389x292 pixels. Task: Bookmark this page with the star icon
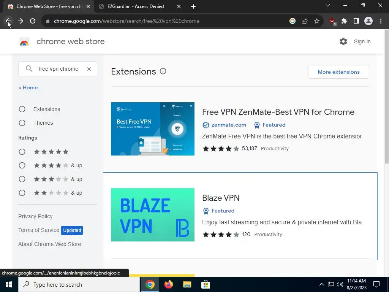317,21
